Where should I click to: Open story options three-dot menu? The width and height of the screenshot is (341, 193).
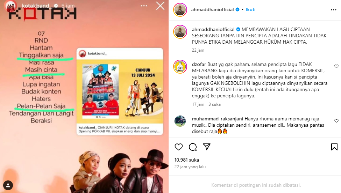(x=144, y=6)
